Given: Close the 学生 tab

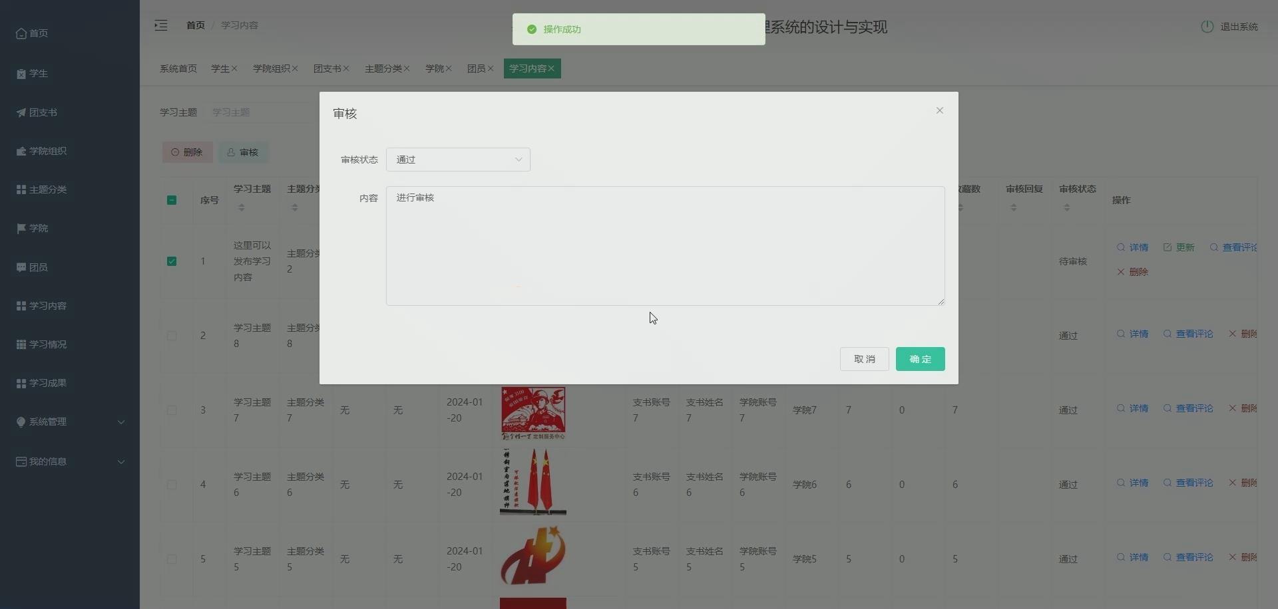Looking at the screenshot, I should 235,68.
